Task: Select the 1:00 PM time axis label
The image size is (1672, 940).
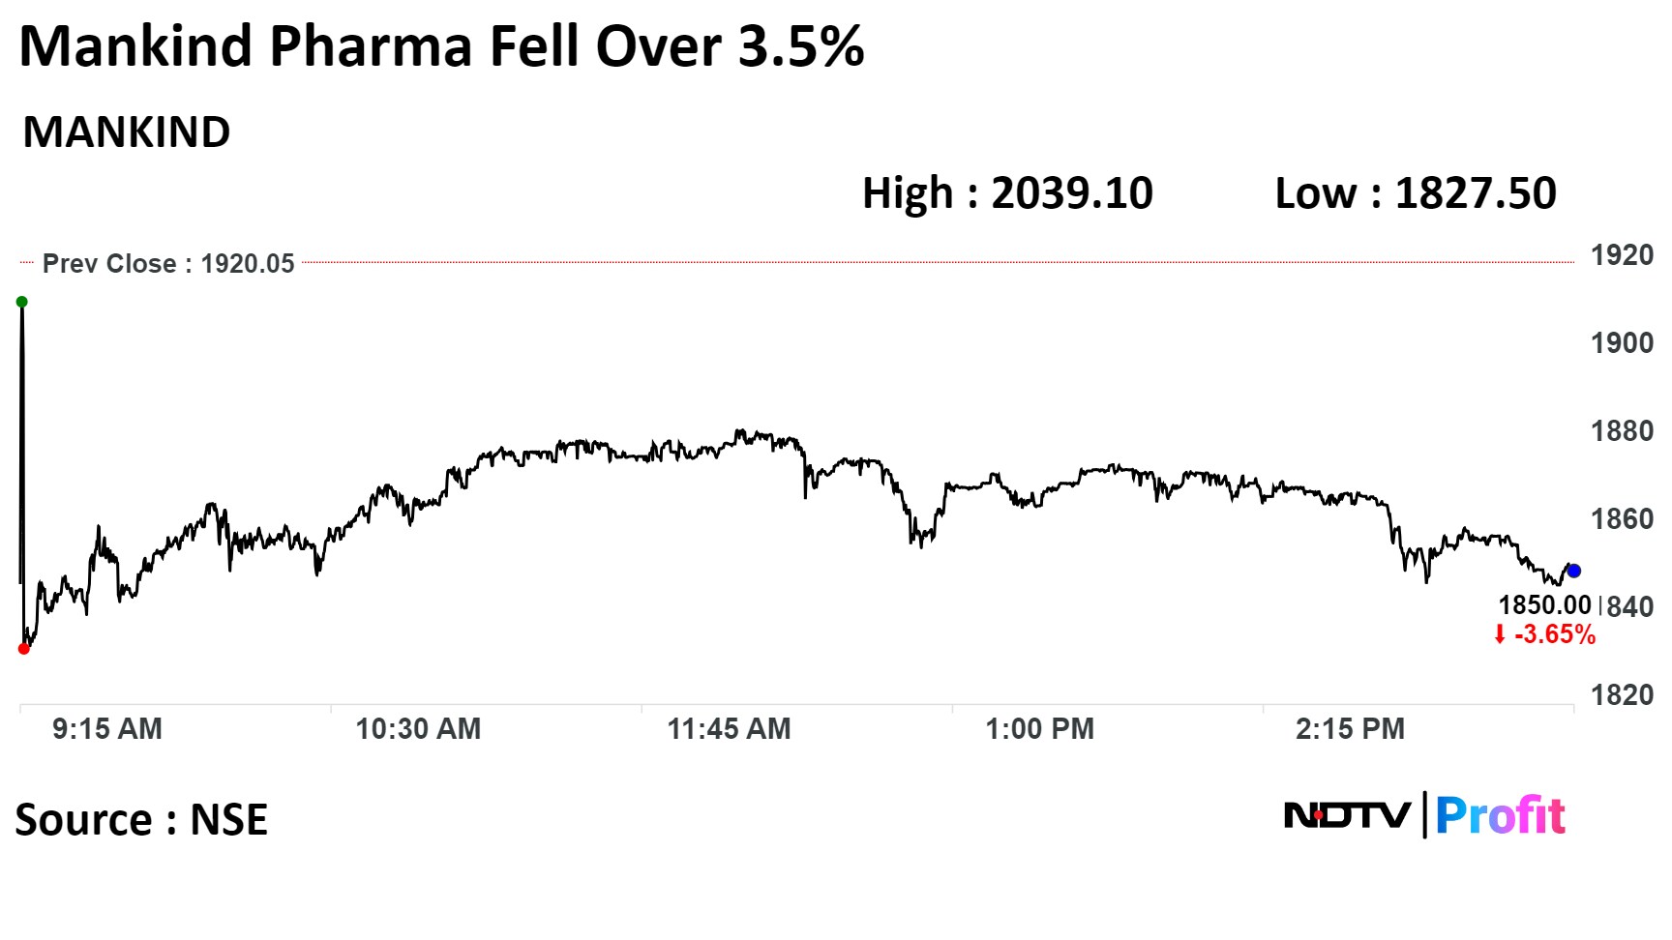Action: pos(1039,728)
